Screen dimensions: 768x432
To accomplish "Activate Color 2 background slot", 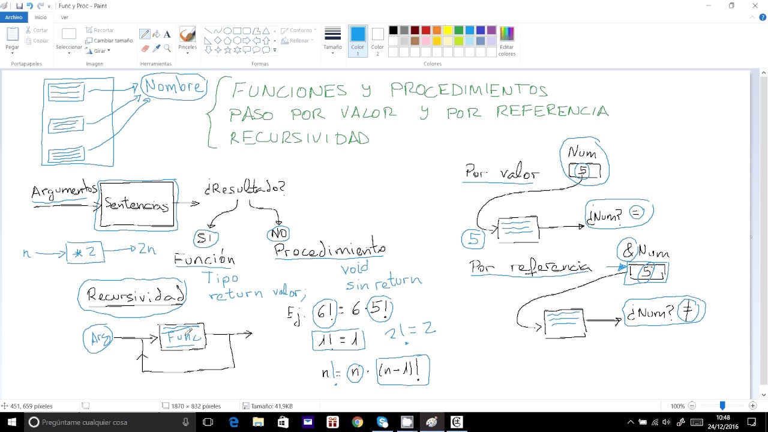I will click(377, 41).
